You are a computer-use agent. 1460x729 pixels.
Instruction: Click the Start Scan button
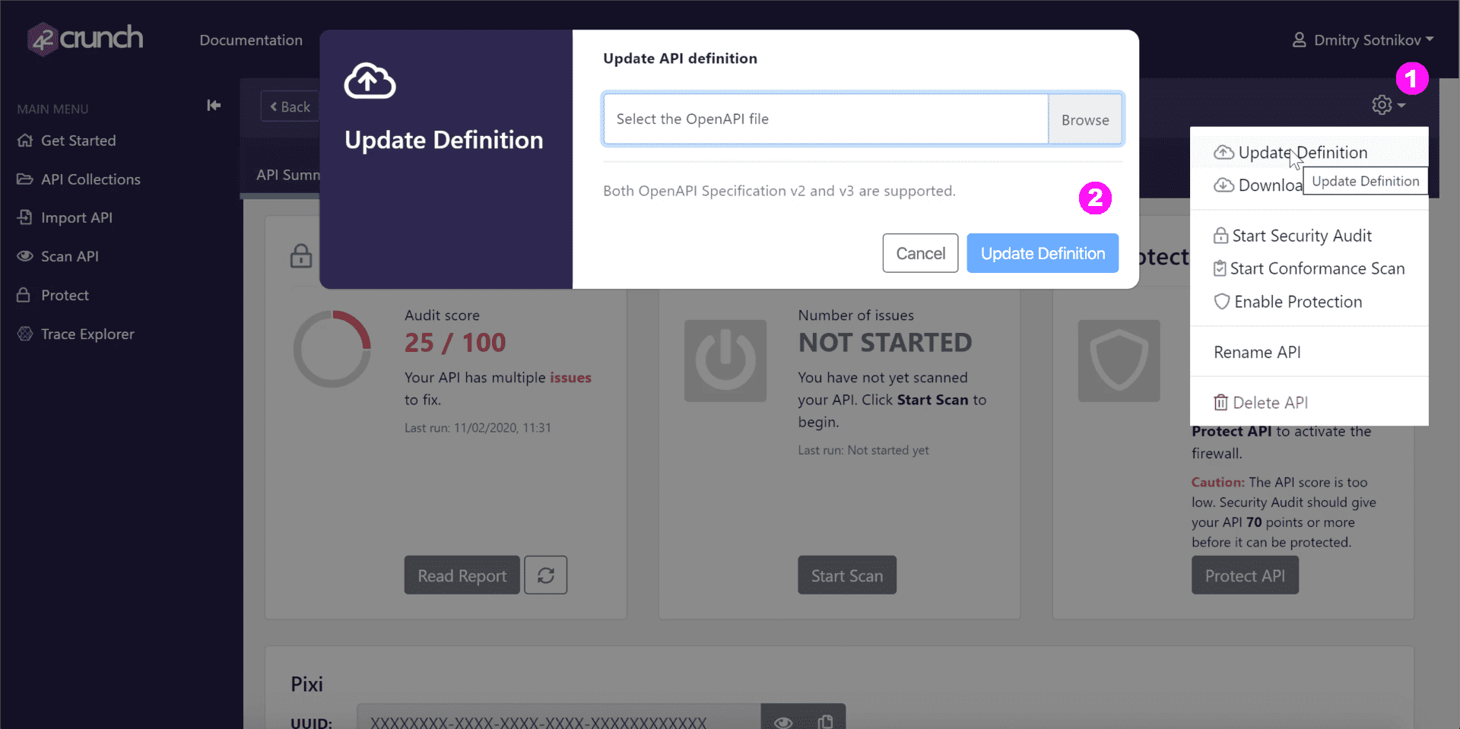(x=846, y=575)
